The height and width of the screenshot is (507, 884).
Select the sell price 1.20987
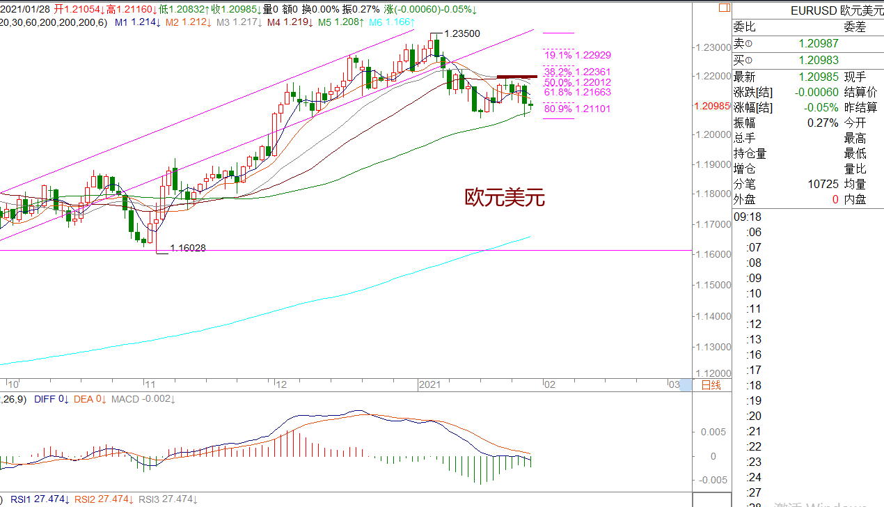pos(819,43)
